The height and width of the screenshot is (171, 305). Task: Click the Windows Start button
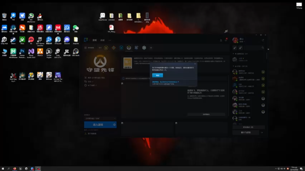(3, 169)
